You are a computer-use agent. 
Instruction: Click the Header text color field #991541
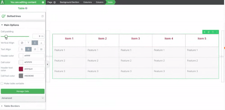(34, 69)
